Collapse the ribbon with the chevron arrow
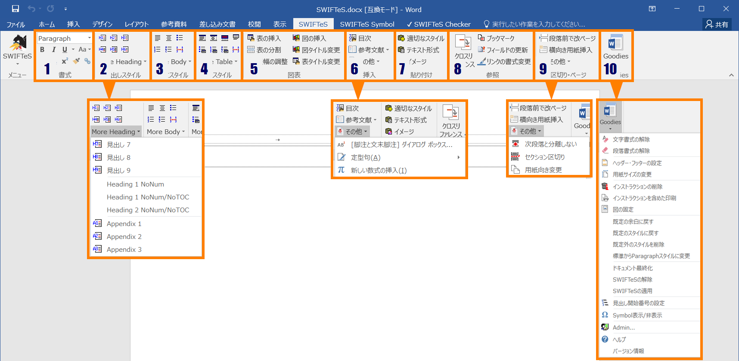 click(x=731, y=75)
